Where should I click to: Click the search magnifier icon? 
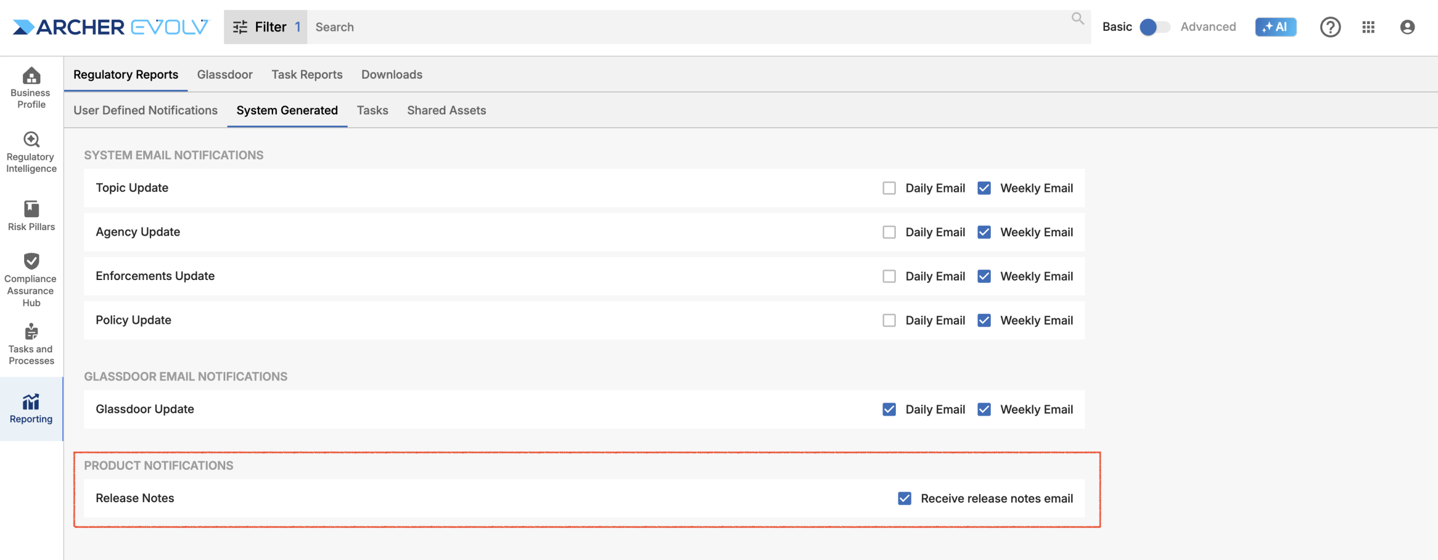pyautogui.click(x=1077, y=19)
